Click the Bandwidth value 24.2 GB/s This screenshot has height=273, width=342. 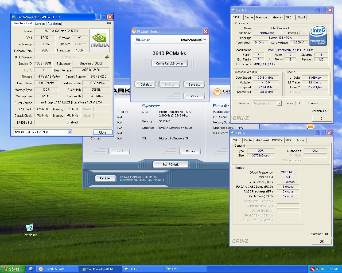[96, 96]
